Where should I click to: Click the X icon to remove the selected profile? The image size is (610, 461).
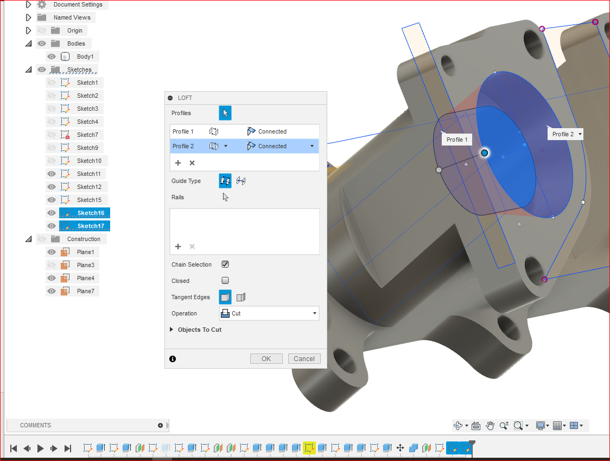click(192, 163)
